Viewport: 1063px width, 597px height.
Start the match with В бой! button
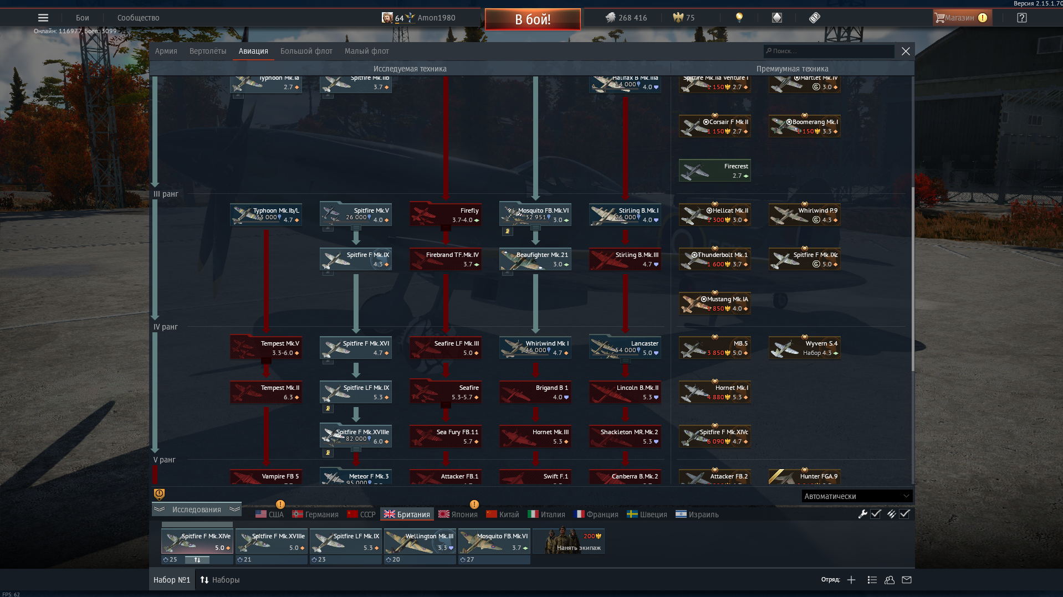pyautogui.click(x=533, y=19)
